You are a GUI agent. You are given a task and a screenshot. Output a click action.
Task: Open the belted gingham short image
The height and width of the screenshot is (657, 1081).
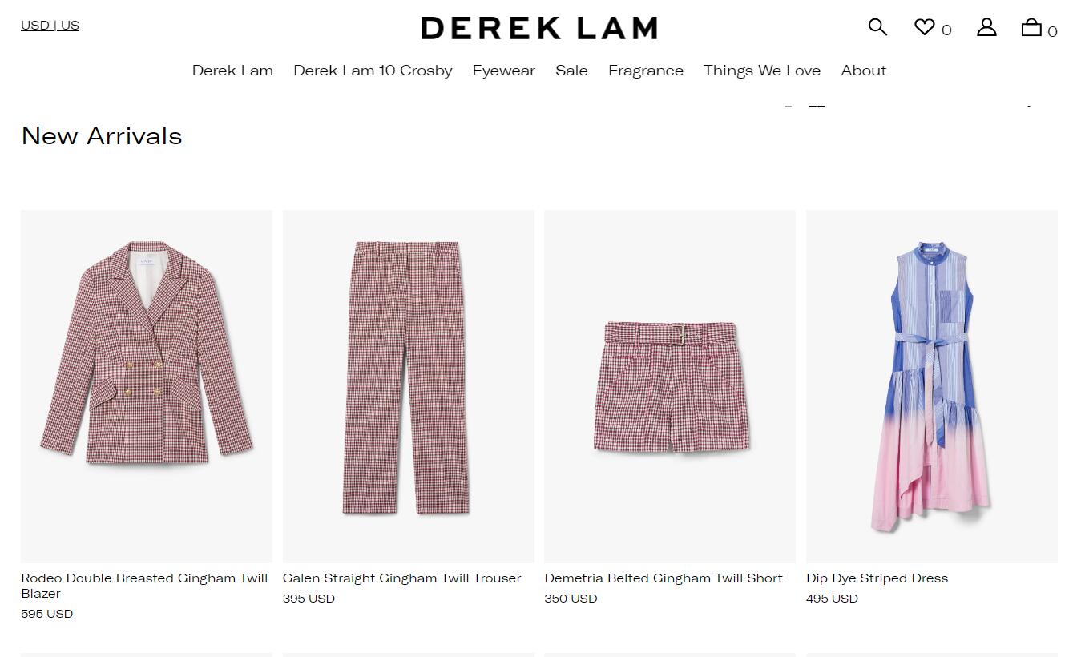pyautogui.click(x=670, y=386)
